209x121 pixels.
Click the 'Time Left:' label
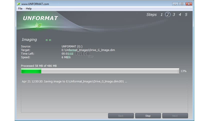click(27, 54)
